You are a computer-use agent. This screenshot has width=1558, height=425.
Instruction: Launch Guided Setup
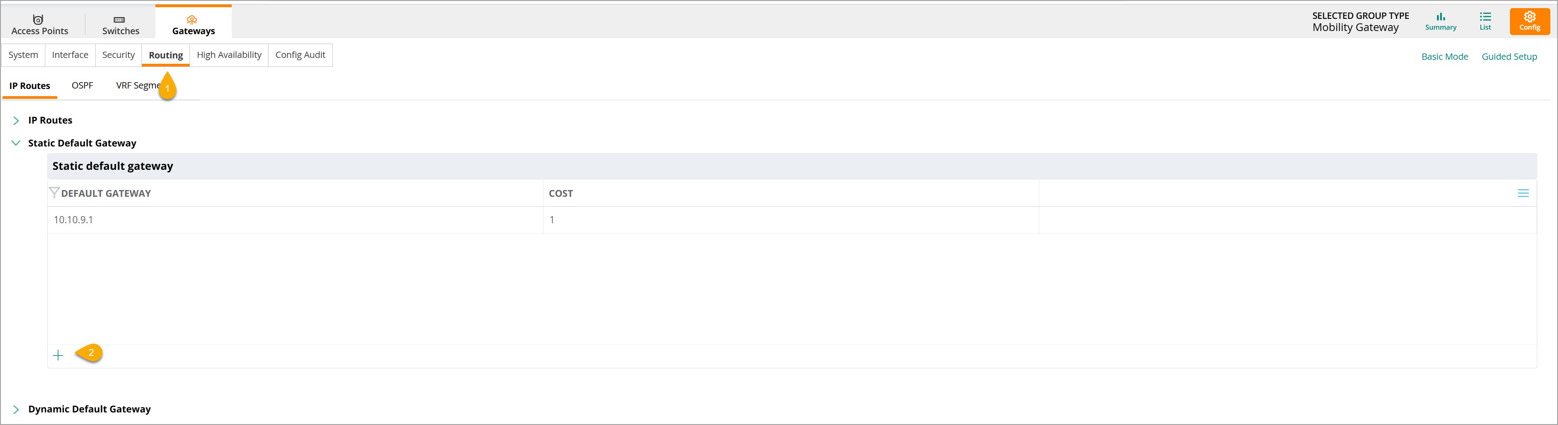1509,56
